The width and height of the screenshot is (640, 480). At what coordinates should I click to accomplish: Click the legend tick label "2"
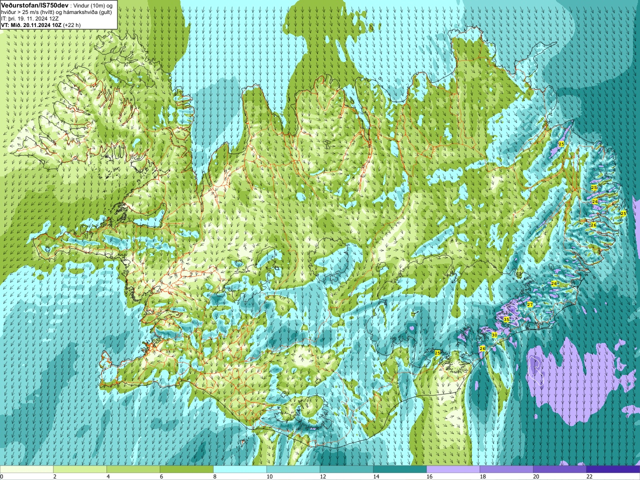[x=55, y=476]
